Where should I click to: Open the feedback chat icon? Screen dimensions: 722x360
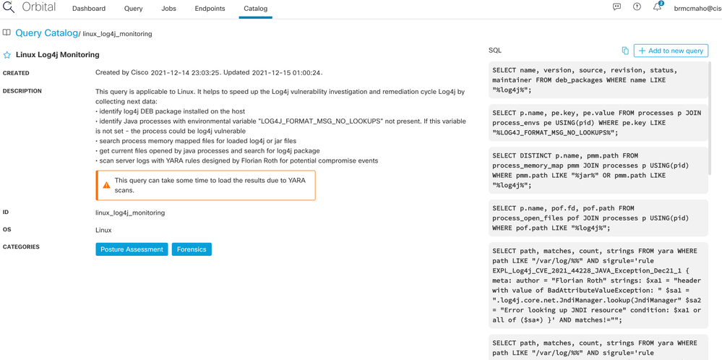click(616, 7)
